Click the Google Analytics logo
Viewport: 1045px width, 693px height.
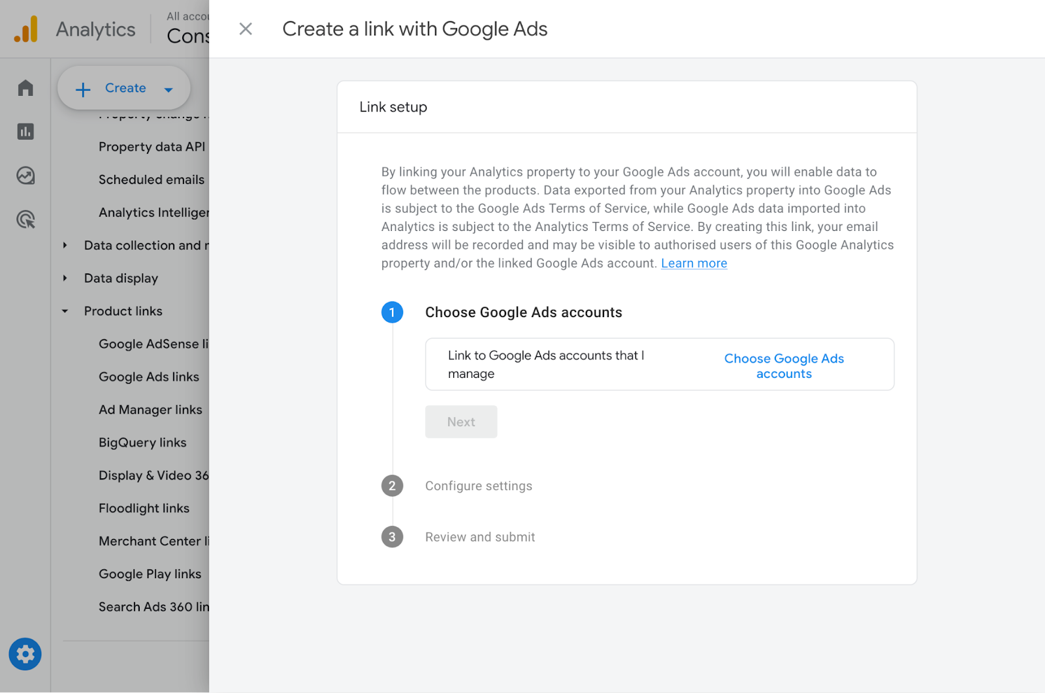coord(26,29)
